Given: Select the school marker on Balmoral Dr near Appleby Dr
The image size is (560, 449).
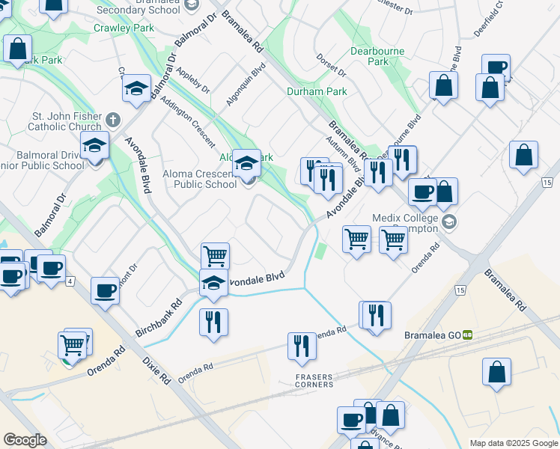Looking at the screenshot, I should 136,90.
